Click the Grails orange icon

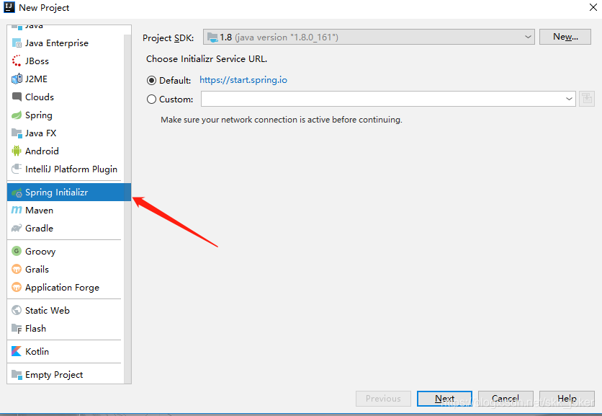17,269
